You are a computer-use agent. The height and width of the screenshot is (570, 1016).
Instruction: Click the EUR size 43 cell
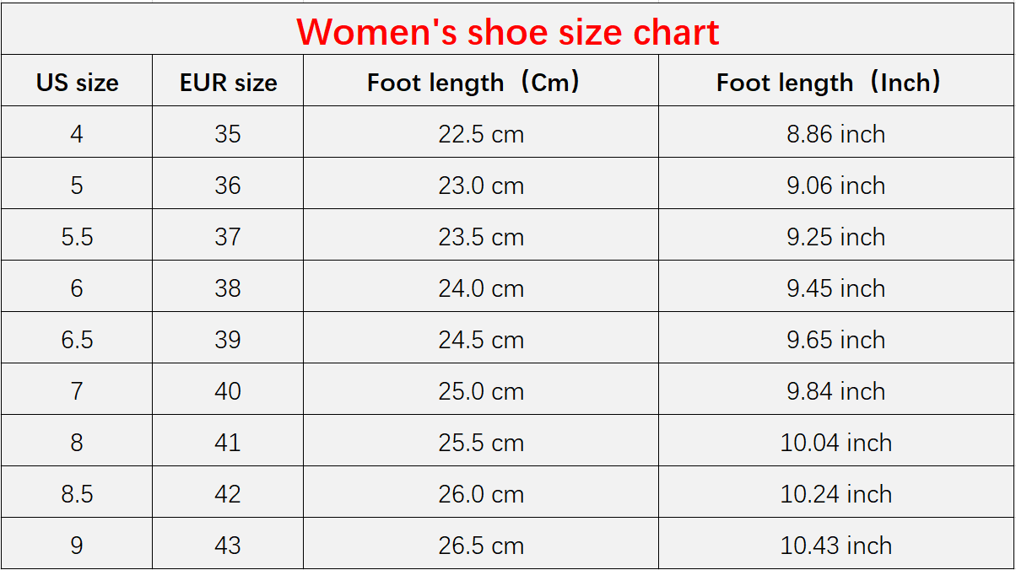tap(228, 546)
